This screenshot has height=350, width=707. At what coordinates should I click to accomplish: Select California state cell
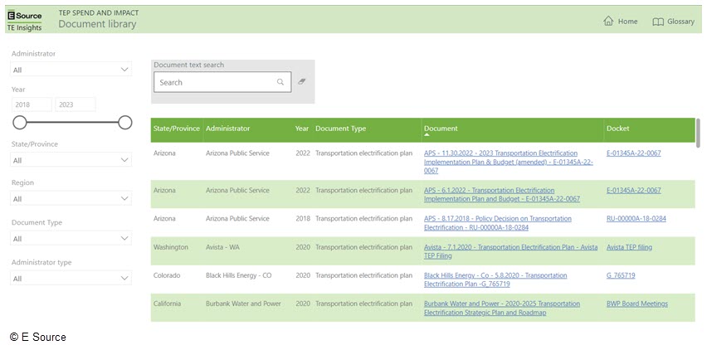click(x=168, y=304)
